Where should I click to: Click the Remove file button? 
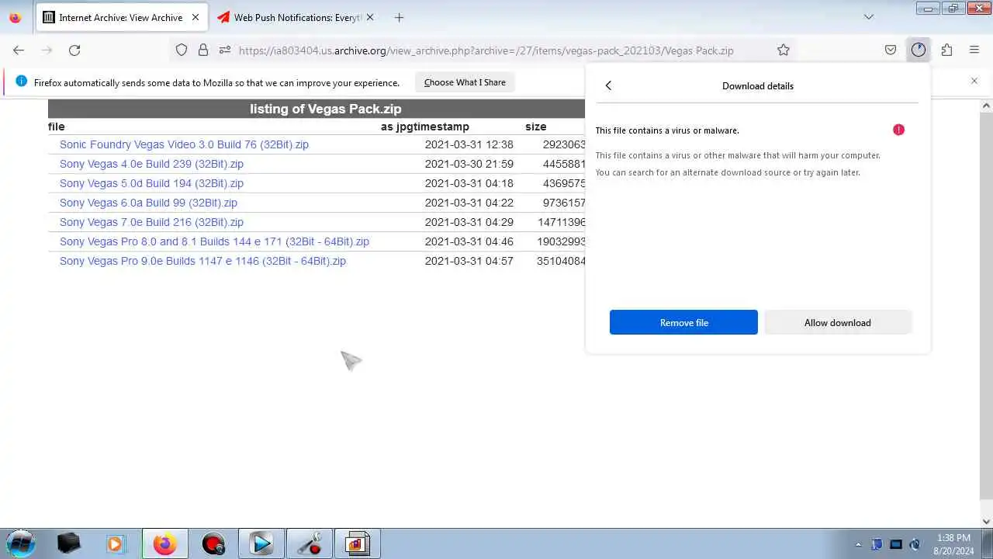coord(683,322)
